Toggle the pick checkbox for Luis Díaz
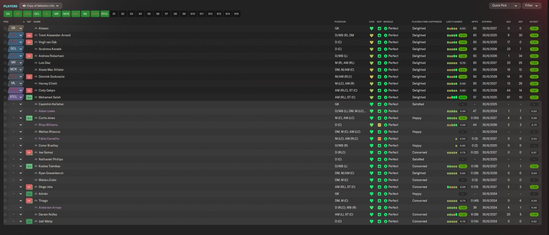The width and height of the screenshot is (549, 235). [x=5, y=63]
